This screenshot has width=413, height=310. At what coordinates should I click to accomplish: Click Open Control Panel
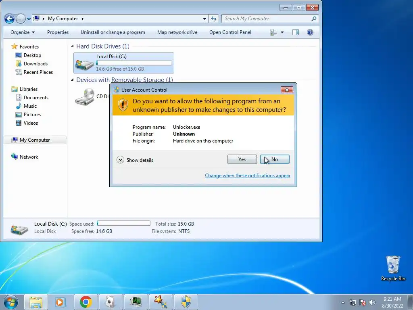230,32
